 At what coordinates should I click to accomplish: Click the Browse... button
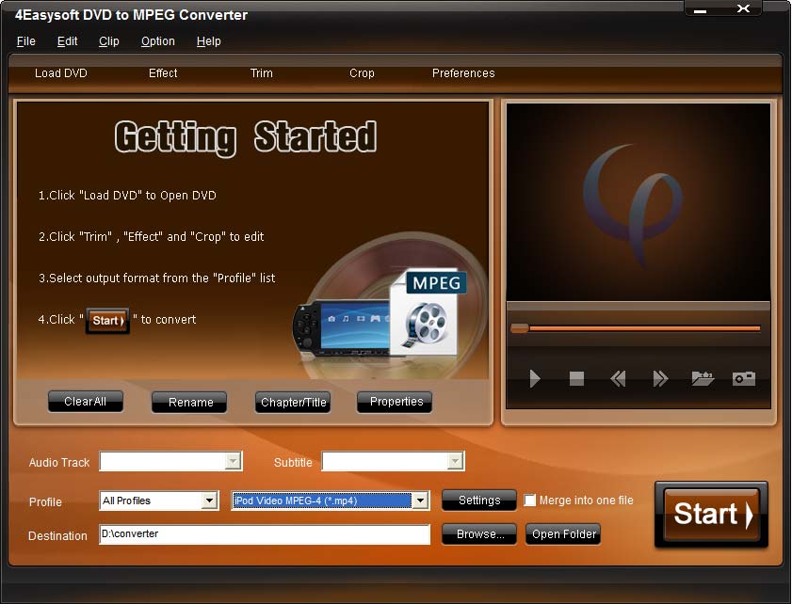[479, 534]
